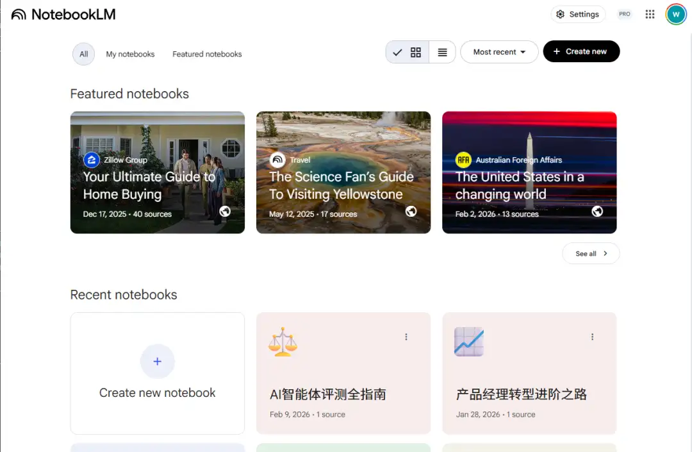This screenshot has width=692, height=452.
Task: Open the account avatar with letter W
Action: coord(676,14)
